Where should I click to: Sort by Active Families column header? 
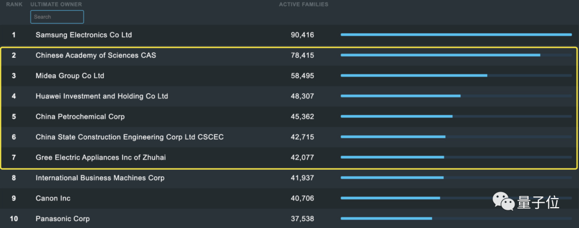point(303,5)
